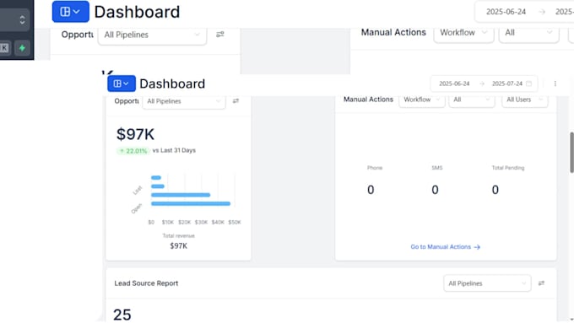Click the 25 value under Lead Source Report

point(122,315)
